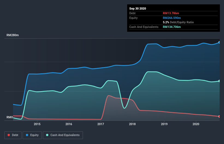Toggle the Equity legend button
The image size is (224, 144).
point(32,135)
